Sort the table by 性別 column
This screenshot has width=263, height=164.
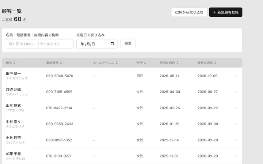click(x=141, y=63)
